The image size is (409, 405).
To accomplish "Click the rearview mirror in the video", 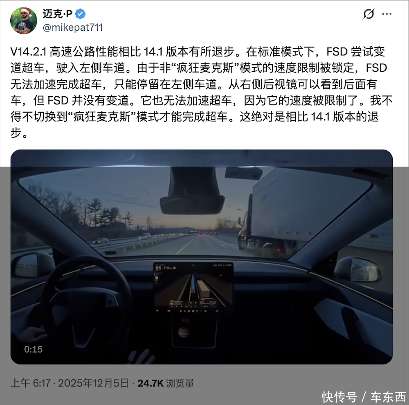I will click(192, 205).
